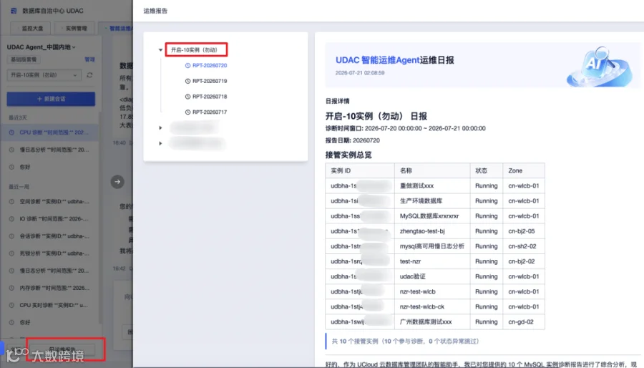
Task: Select the 生产环境数据库 instance name cell
Action: (x=432, y=201)
